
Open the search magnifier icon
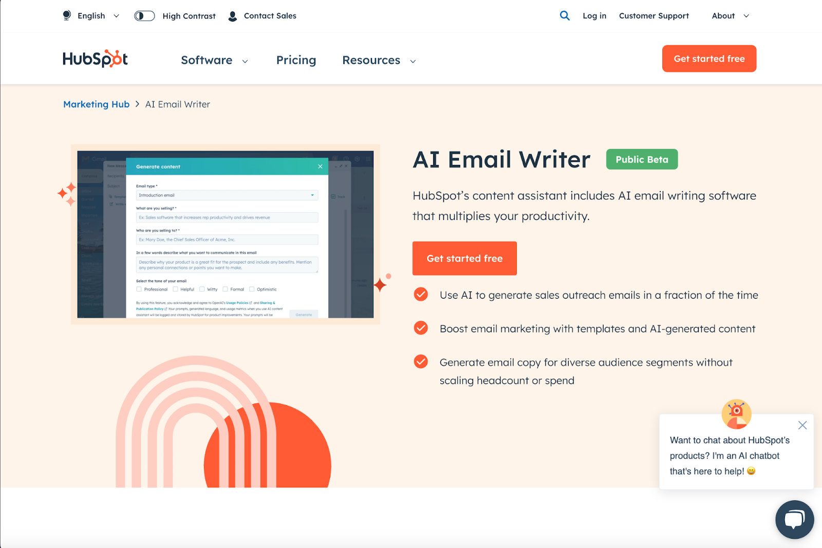coord(565,15)
